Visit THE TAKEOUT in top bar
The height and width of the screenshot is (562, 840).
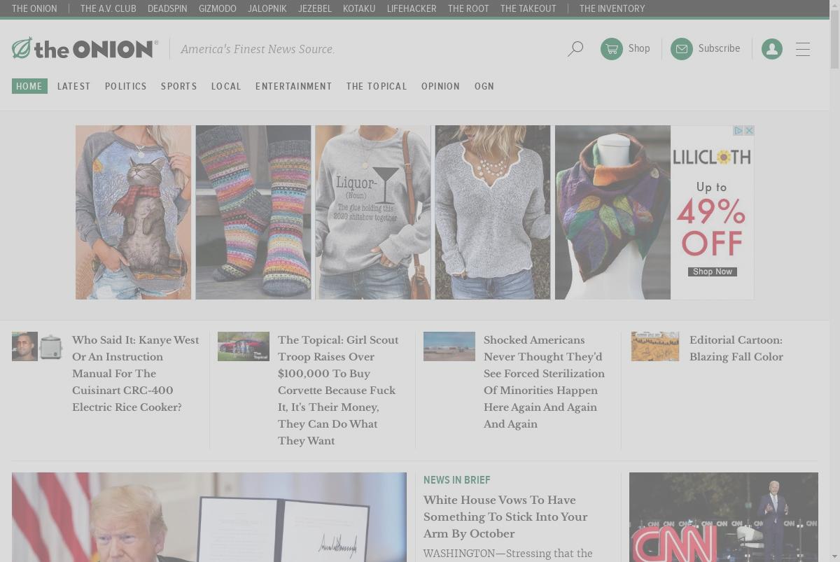528,8
